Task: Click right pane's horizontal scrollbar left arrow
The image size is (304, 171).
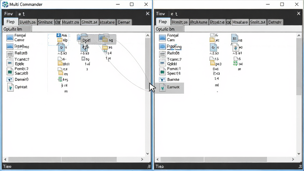Action: click(157, 159)
